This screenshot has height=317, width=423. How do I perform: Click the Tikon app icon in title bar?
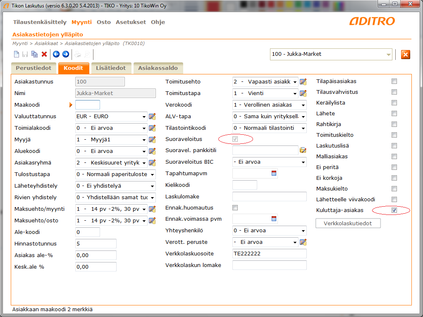click(6, 6)
